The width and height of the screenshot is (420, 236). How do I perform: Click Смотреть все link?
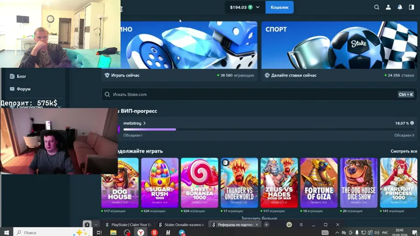click(x=404, y=151)
